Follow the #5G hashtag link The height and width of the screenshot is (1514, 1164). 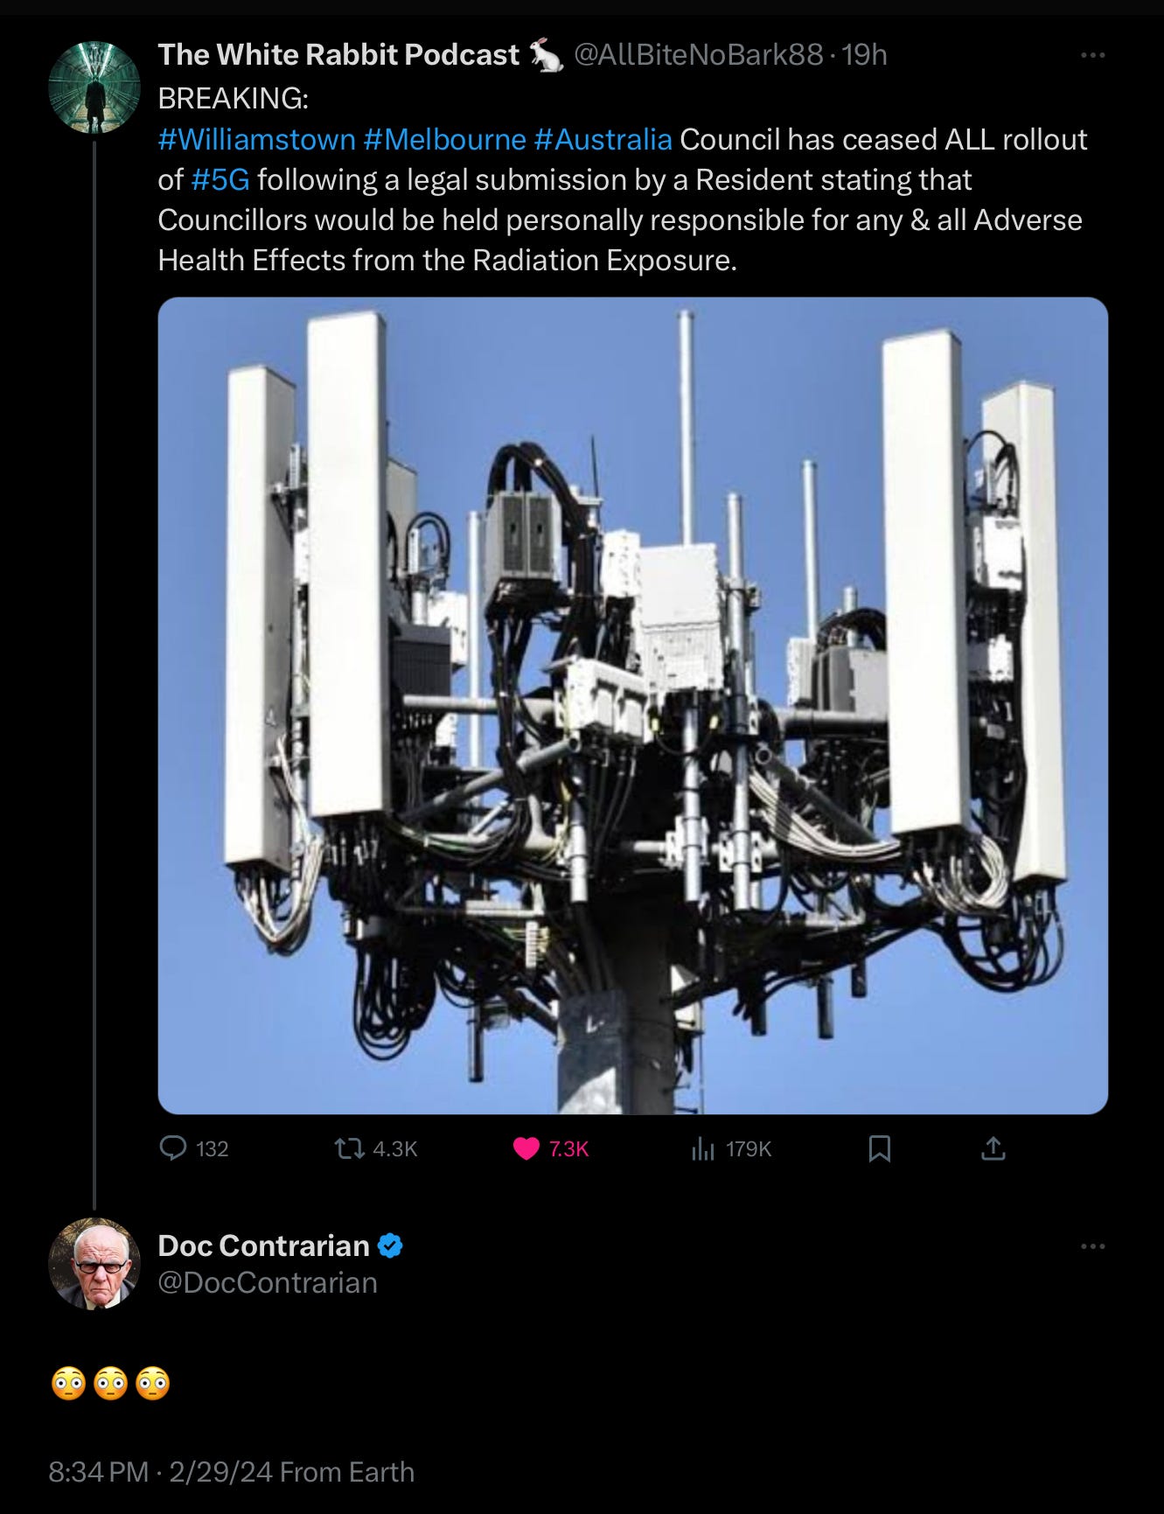pyautogui.click(x=220, y=179)
